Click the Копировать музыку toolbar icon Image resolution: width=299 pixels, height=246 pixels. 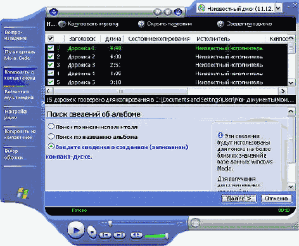62,24
